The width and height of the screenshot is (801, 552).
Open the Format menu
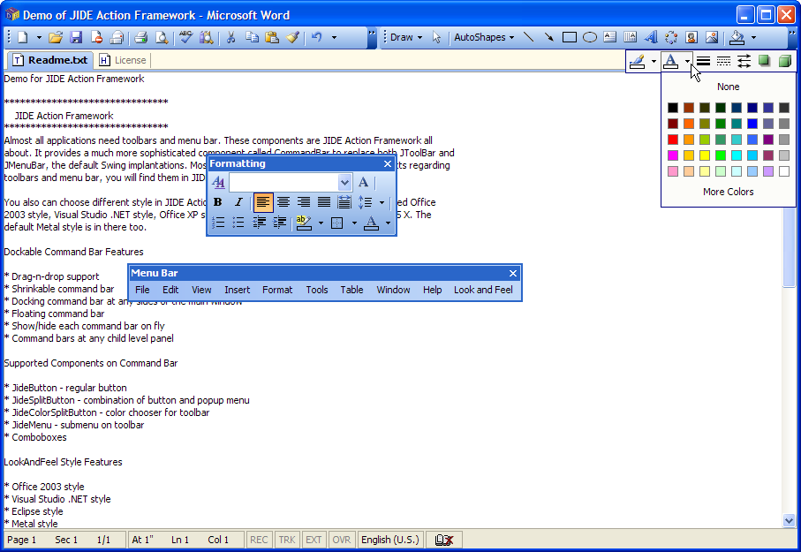(x=277, y=290)
